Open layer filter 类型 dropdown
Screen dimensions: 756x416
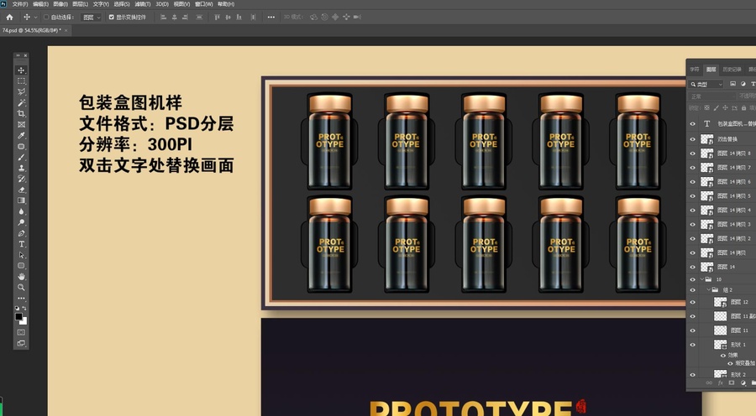tap(706, 84)
